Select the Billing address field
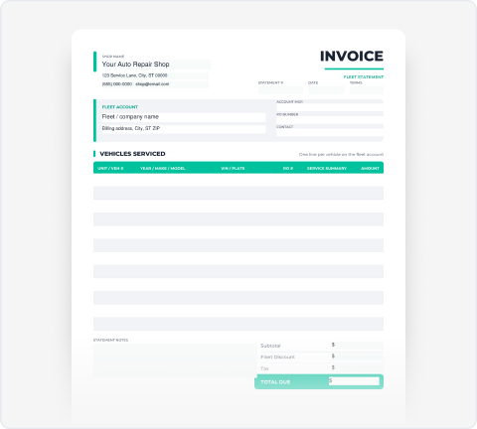This screenshot has height=429, width=477. click(184, 129)
